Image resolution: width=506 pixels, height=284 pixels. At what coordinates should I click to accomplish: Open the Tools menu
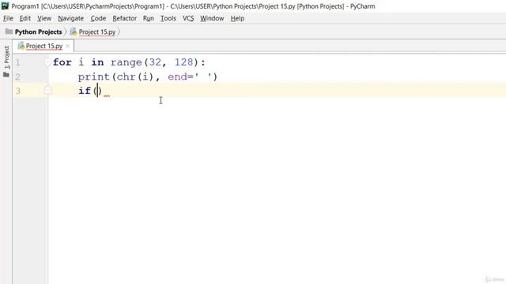(168, 18)
